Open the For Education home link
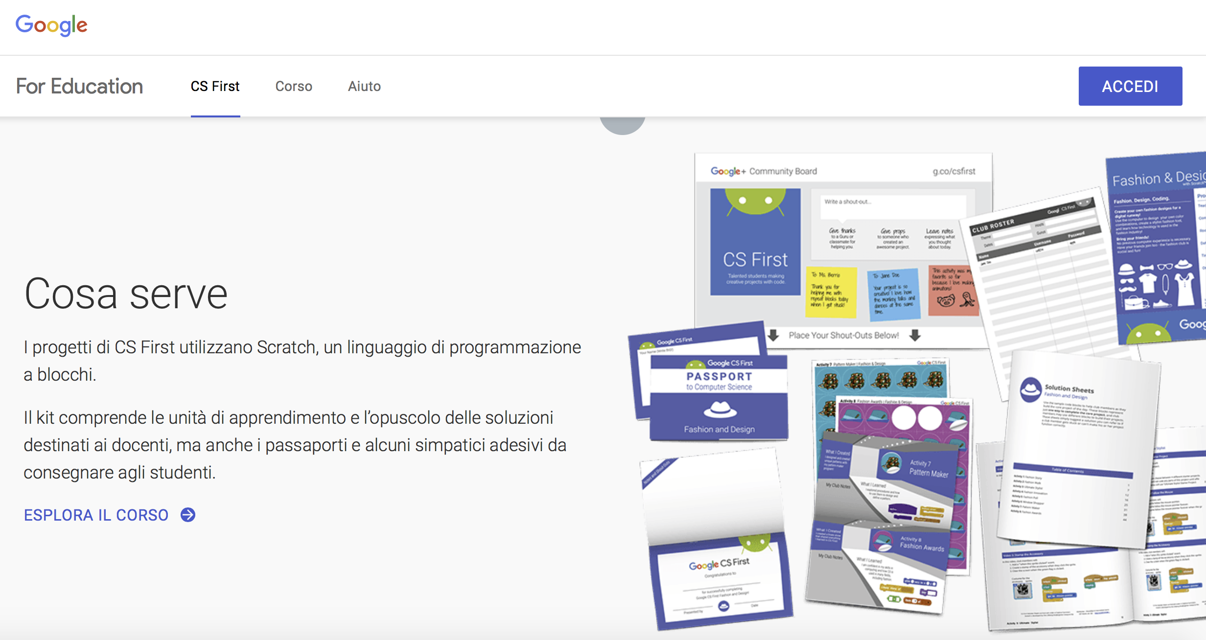Image resolution: width=1206 pixels, height=640 pixels. [79, 86]
